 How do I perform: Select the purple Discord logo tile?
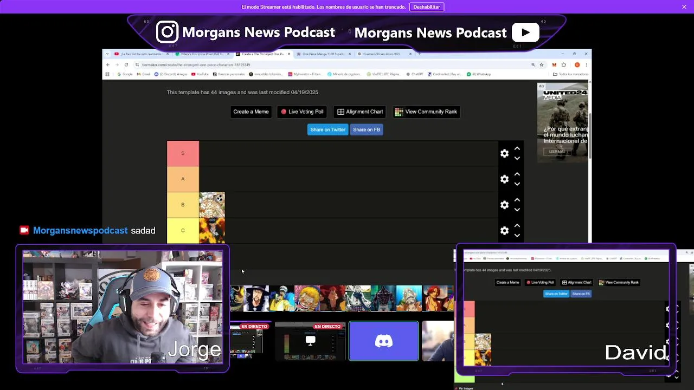(384, 341)
